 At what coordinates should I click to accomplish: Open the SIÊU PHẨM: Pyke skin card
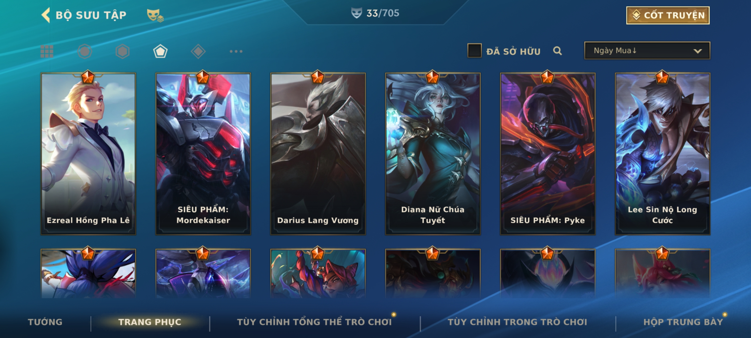pyautogui.click(x=548, y=154)
